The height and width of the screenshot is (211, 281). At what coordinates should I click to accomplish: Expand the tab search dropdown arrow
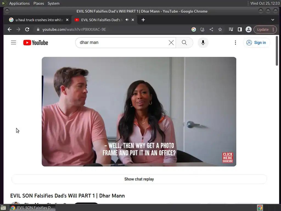point(272,20)
